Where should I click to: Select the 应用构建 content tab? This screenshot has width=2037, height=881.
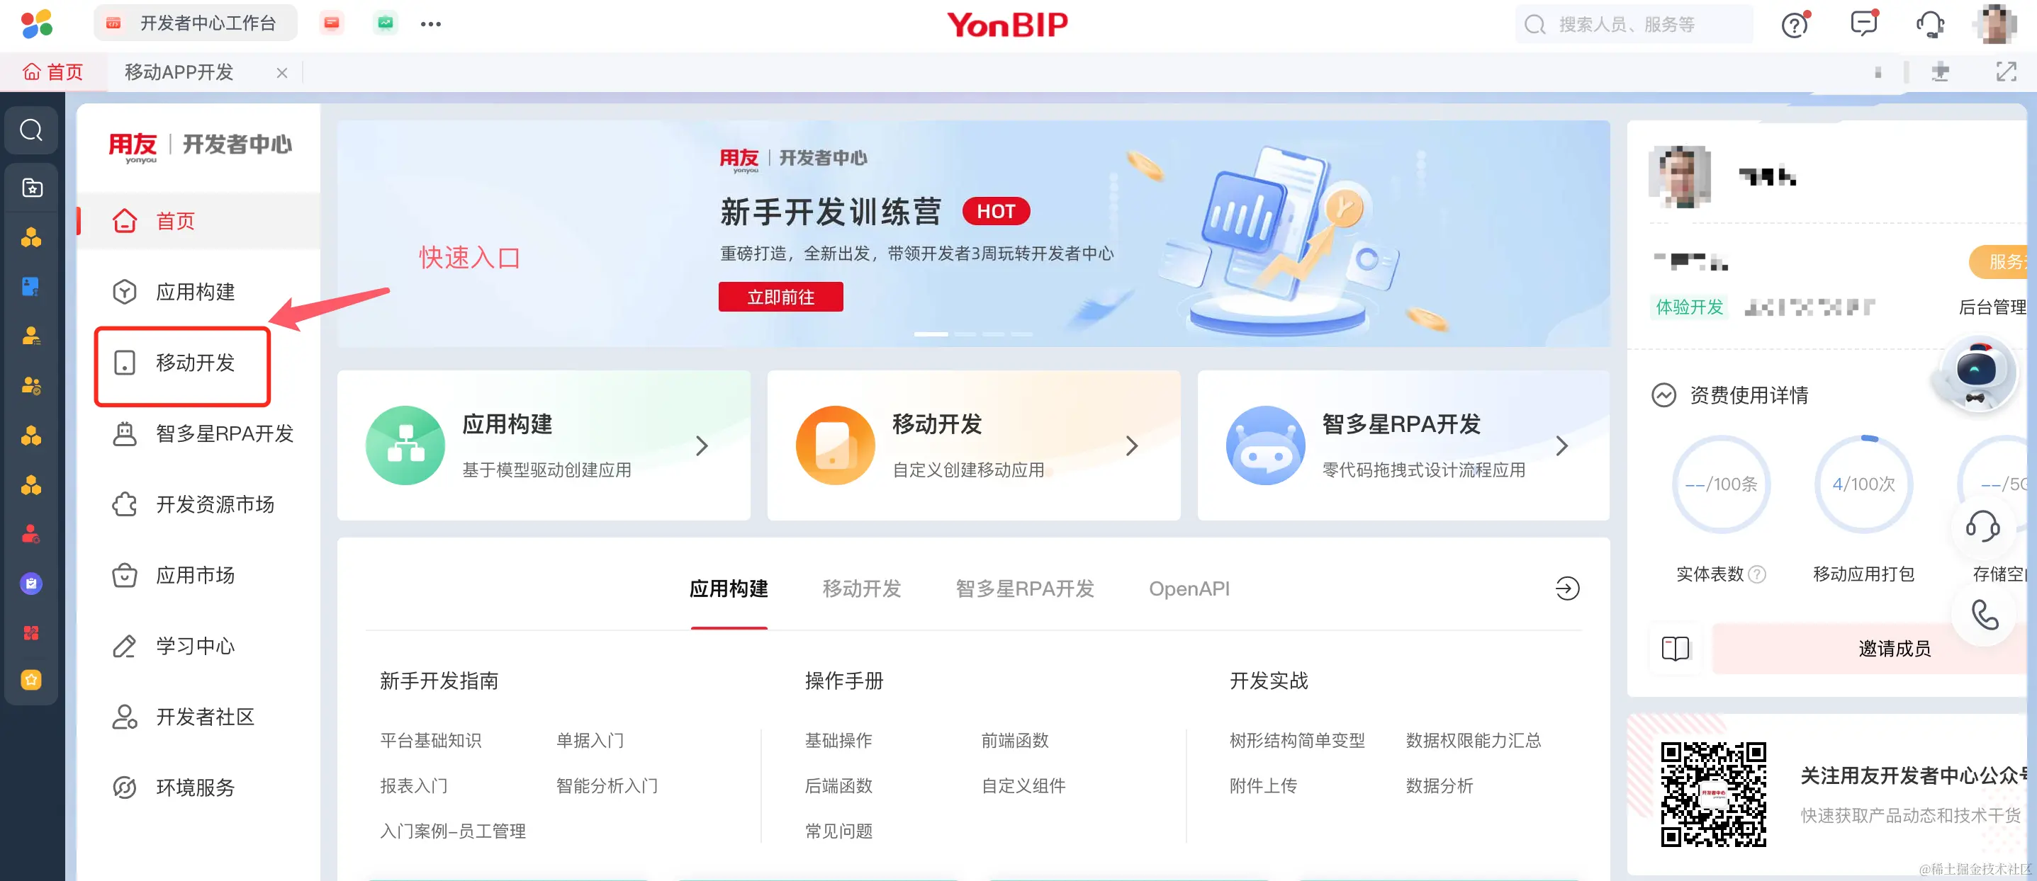pyautogui.click(x=729, y=589)
